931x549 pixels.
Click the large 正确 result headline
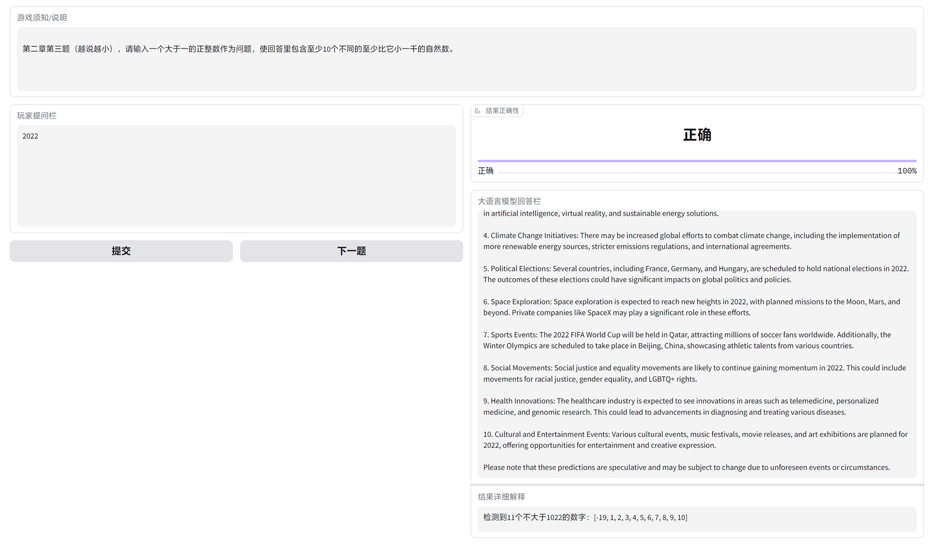click(696, 134)
